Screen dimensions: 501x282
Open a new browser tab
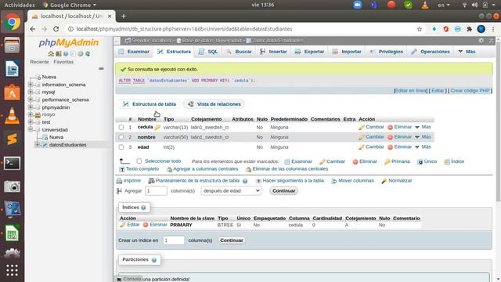124,16
